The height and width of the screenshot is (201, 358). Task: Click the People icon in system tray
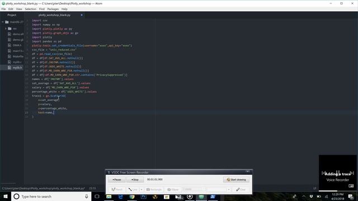(x=295, y=197)
